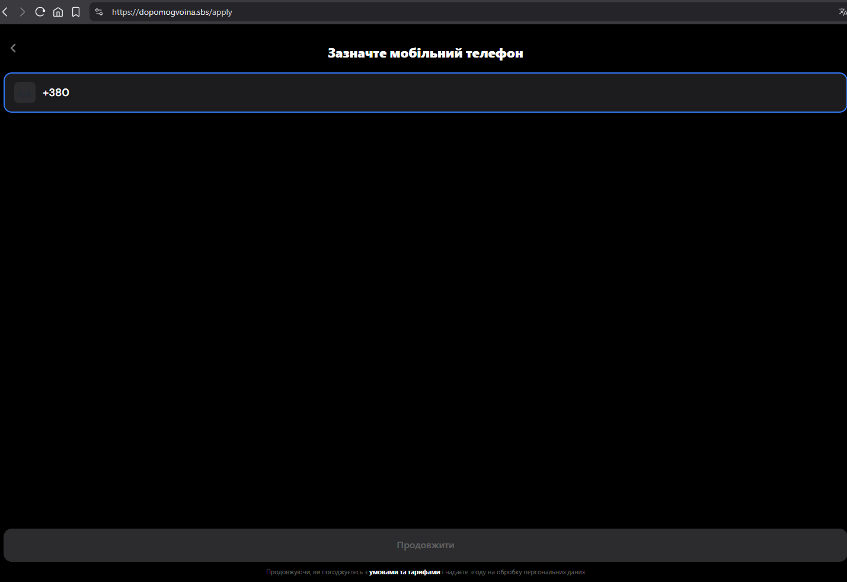Open site settings icon beside the URL
Image resolution: width=847 pixels, height=582 pixels.
click(99, 12)
